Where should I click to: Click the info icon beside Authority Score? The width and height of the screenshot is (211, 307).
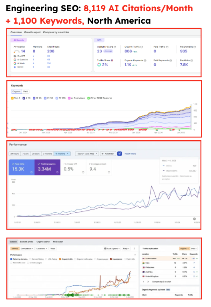(115, 47)
